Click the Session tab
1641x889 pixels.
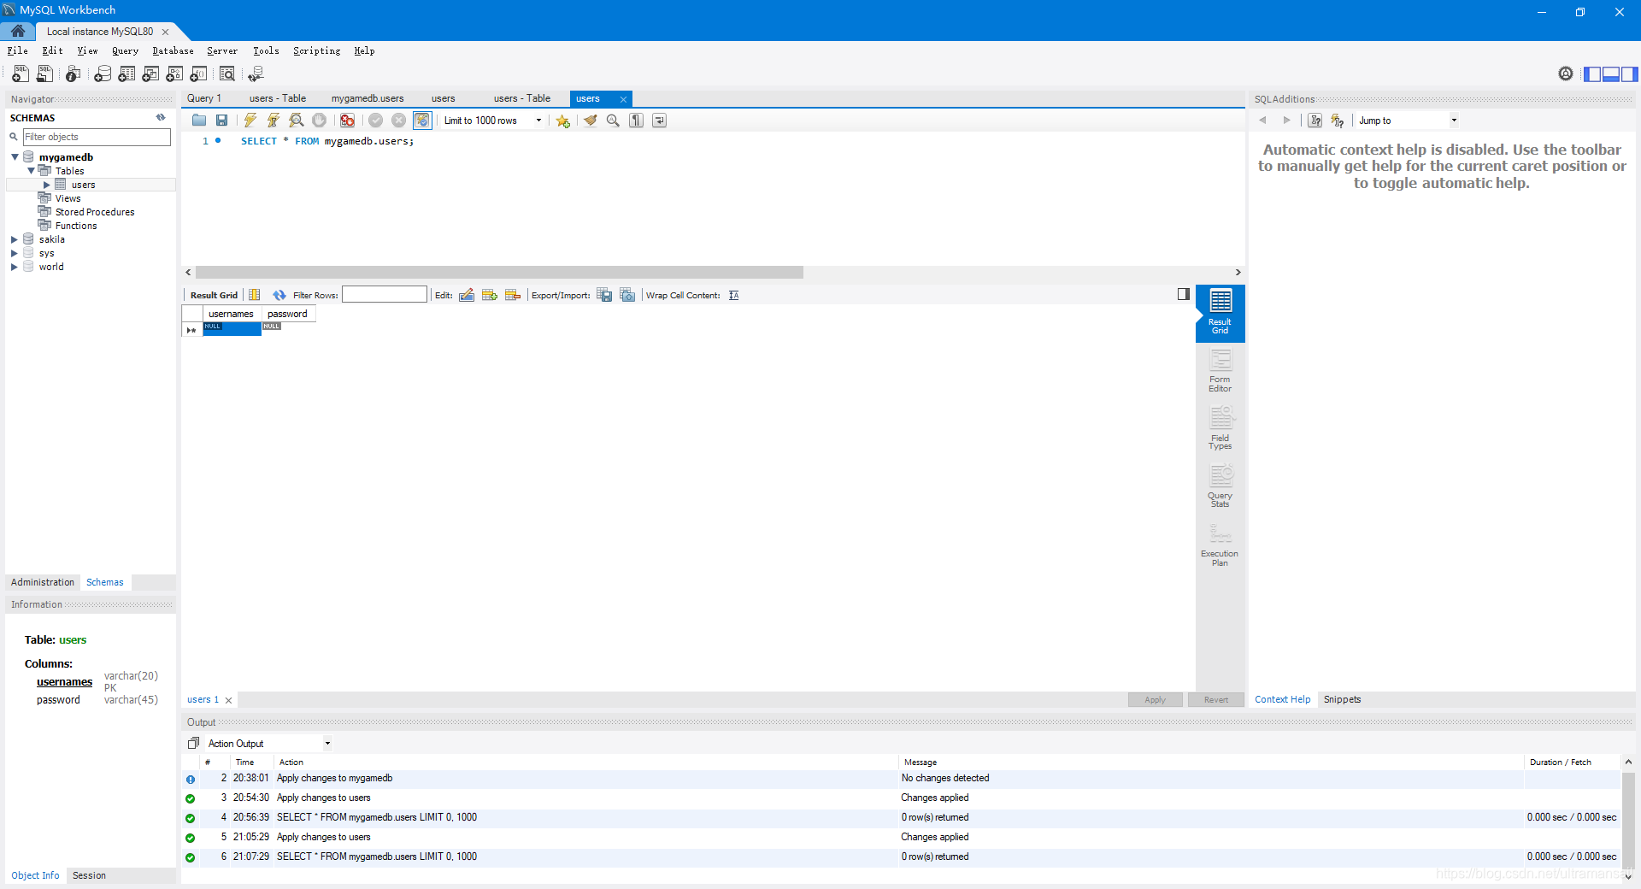(89, 875)
